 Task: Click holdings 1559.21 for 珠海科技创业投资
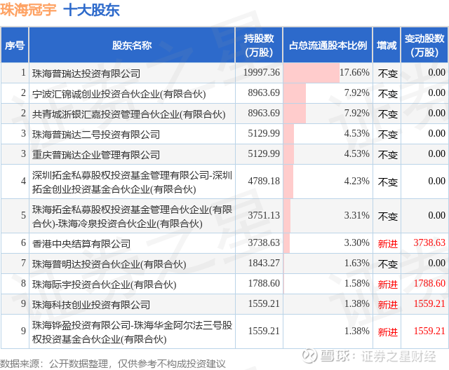pos(264,303)
